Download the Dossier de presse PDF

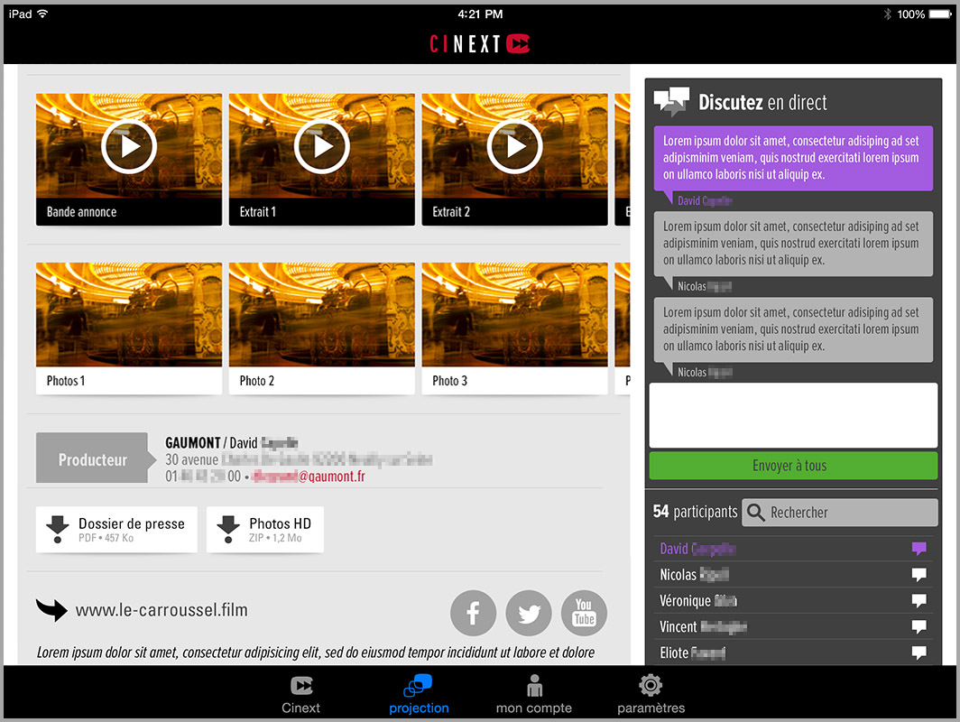point(116,529)
